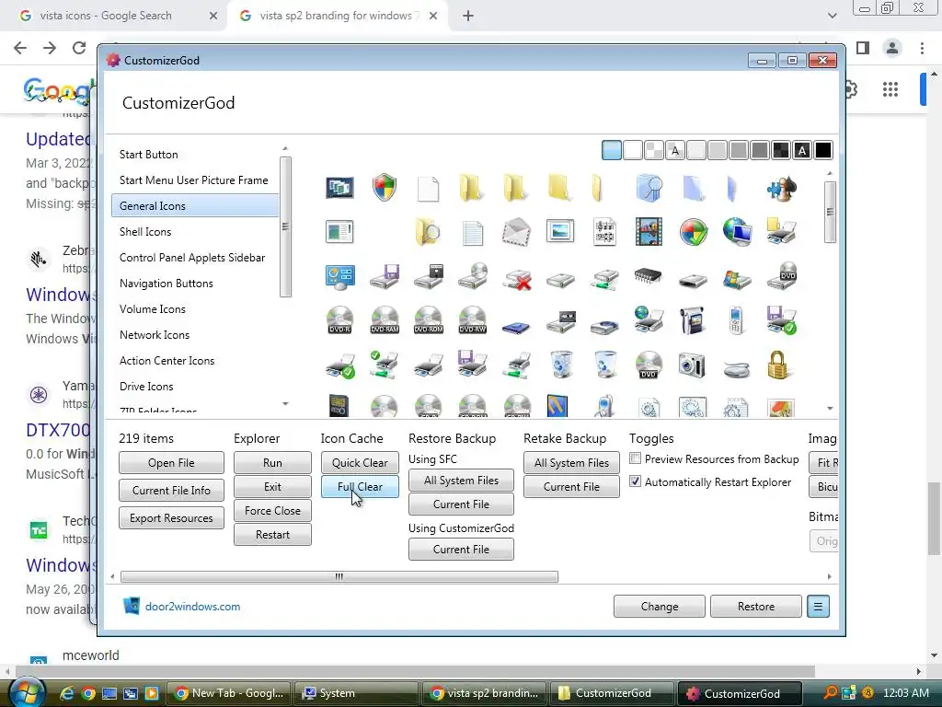
Task: Select the Drive Icons category
Action: 146,387
